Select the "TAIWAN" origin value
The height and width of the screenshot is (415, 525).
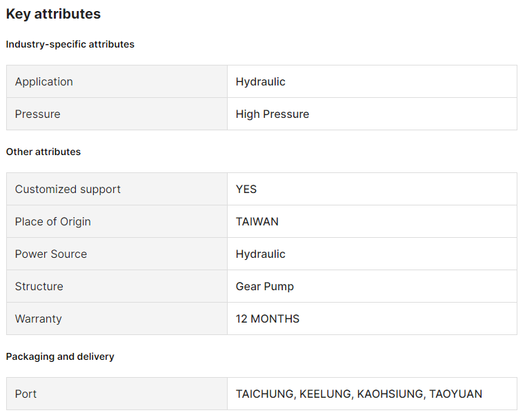tap(257, 221)
